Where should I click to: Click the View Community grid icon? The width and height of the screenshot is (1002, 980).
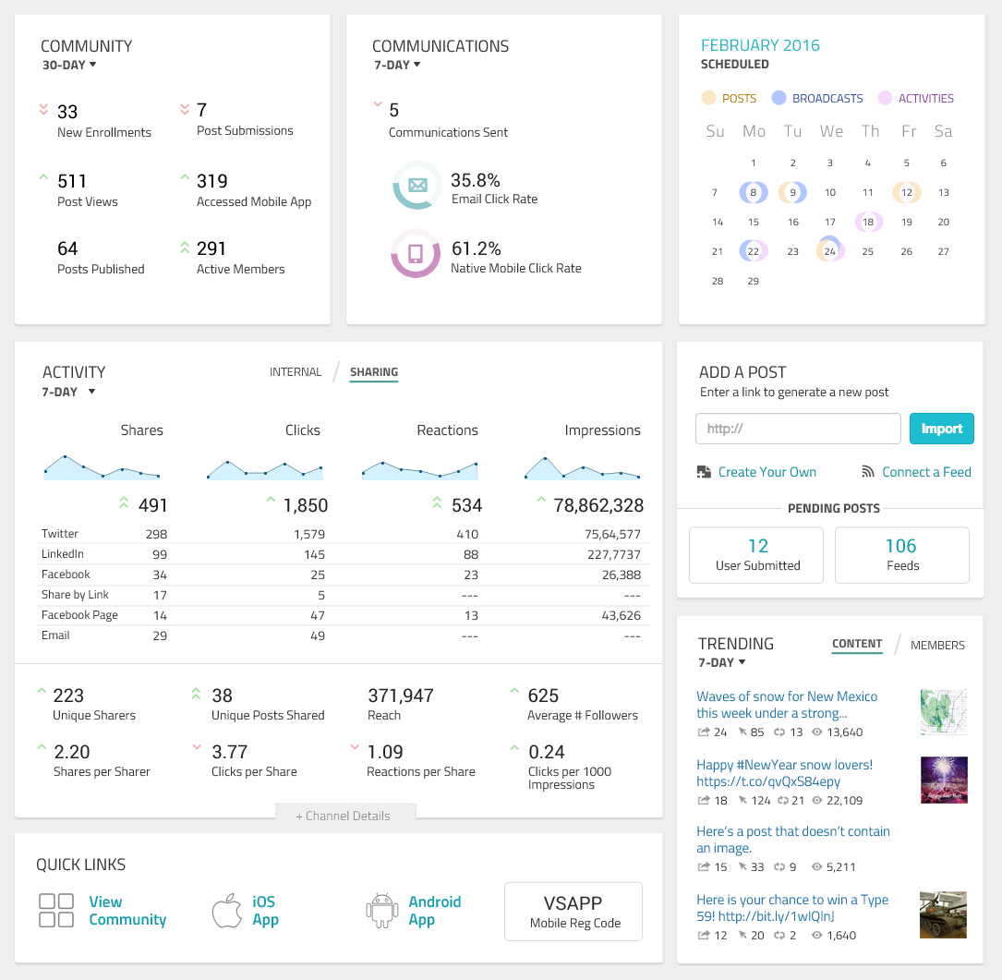56,910
